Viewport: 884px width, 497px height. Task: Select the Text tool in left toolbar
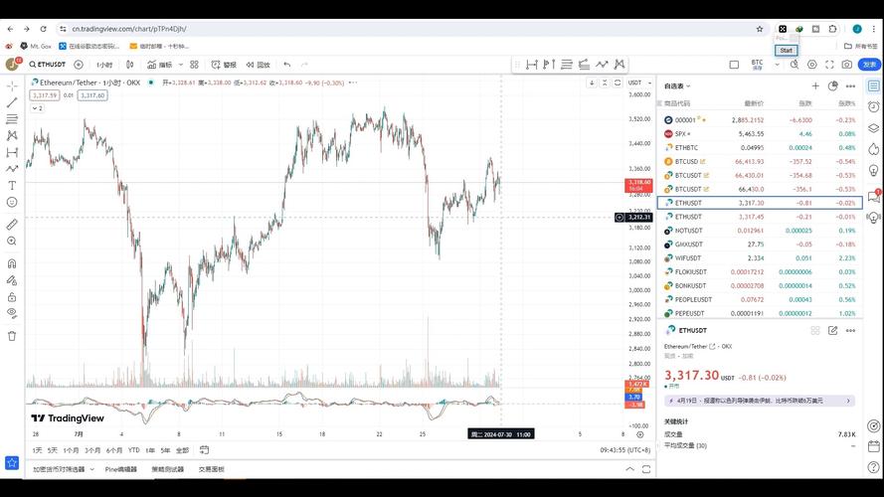(12, 185)
